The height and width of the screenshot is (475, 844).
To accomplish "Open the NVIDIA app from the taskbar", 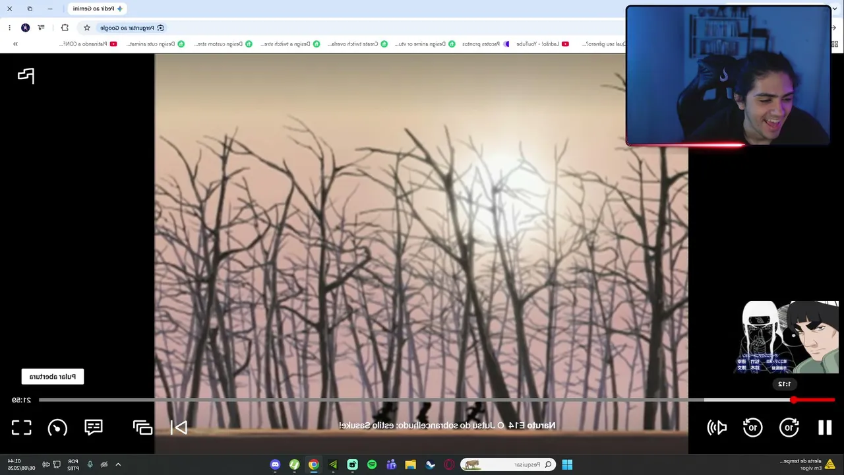I will coord(333,464).
